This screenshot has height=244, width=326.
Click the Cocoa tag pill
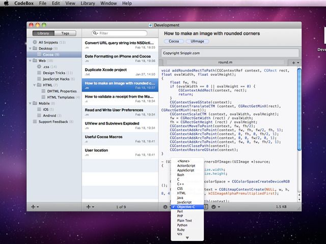tap(174, 41)
